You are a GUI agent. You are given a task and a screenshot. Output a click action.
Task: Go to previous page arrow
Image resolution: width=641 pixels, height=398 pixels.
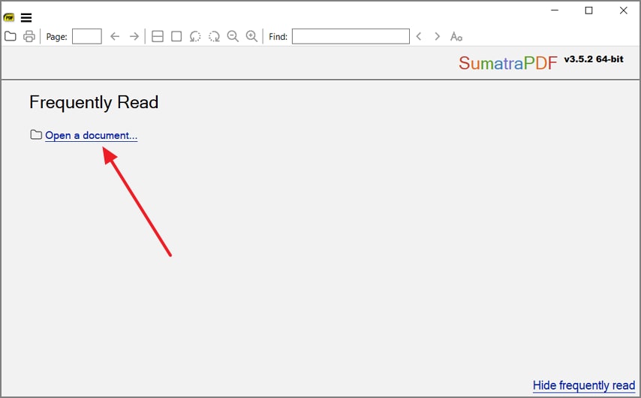point(115,36)
